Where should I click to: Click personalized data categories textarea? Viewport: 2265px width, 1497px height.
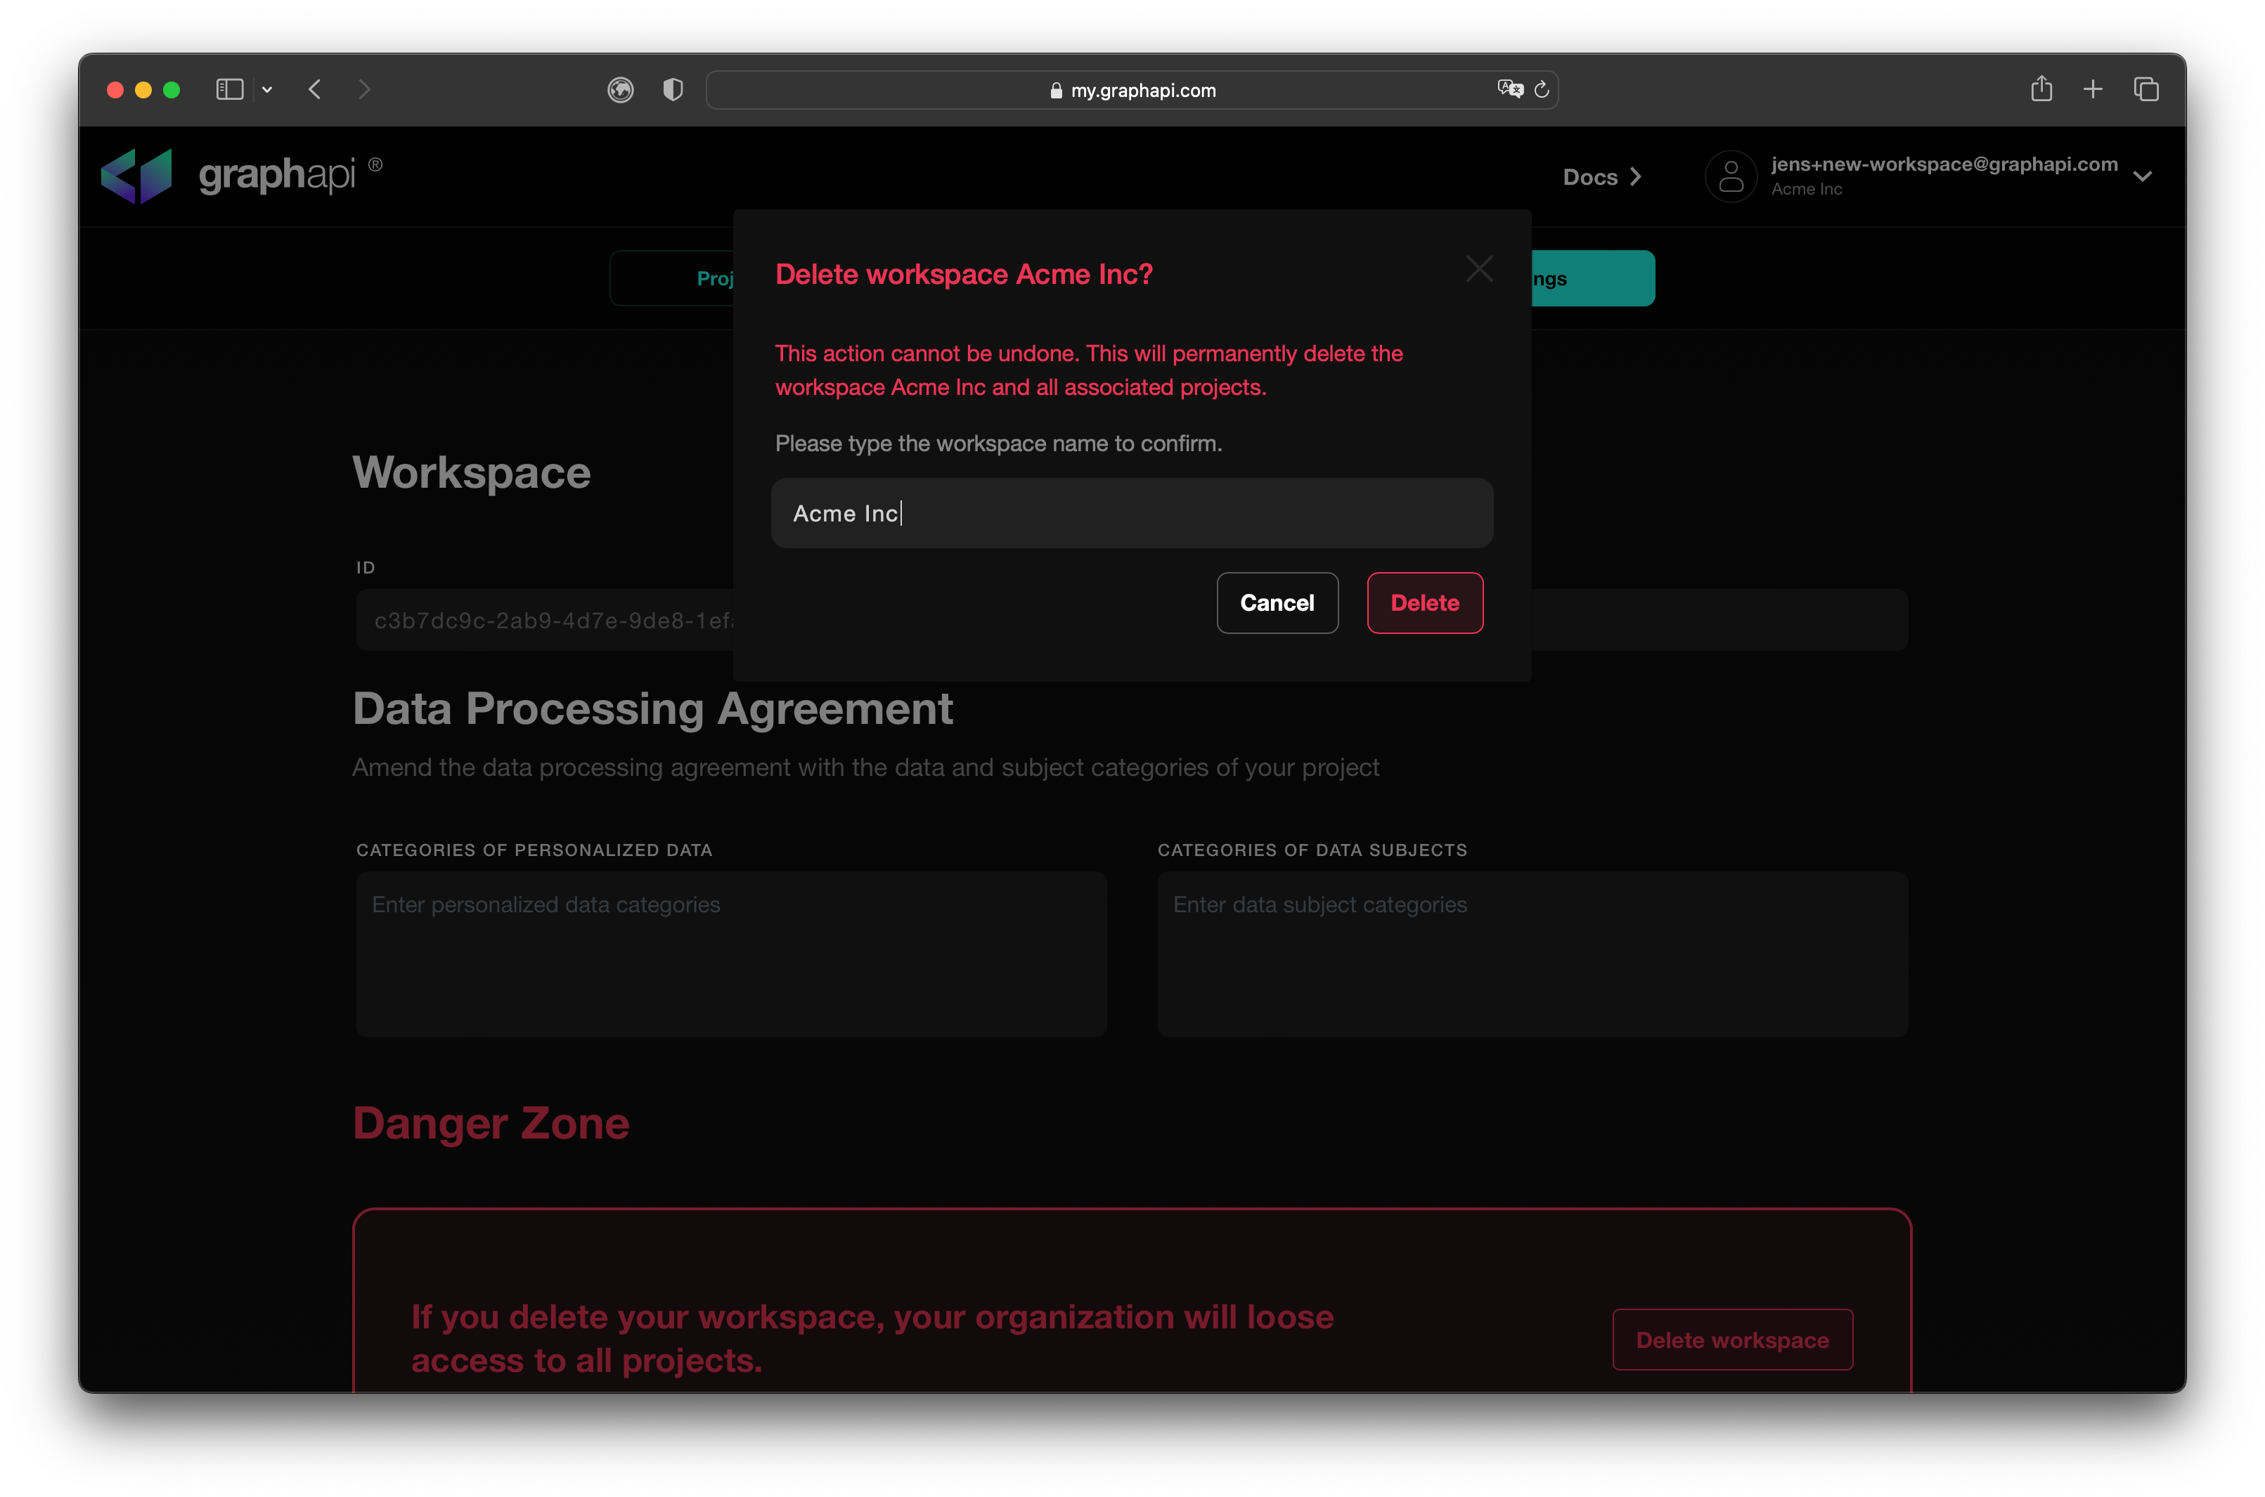point(730,954)
